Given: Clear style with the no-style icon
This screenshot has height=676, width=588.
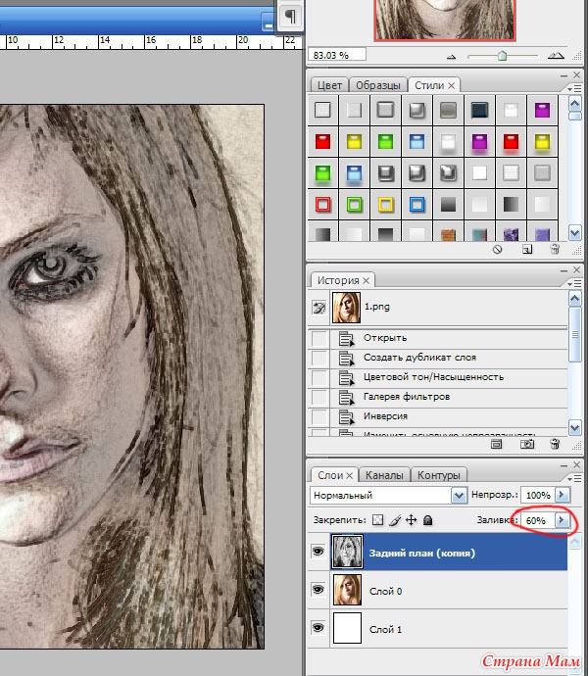Looking at the screenshot, I should click(498, 250).
